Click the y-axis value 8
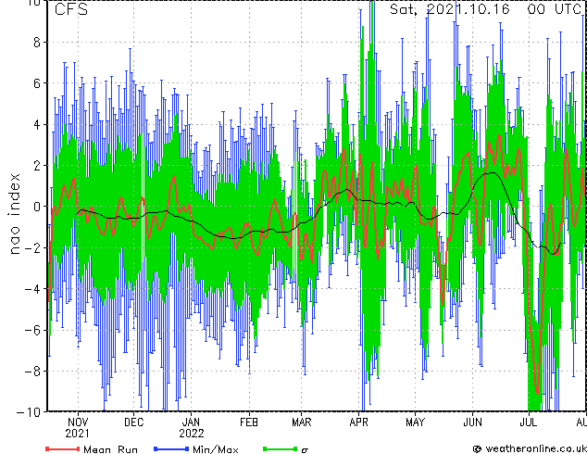 (37, 43)
